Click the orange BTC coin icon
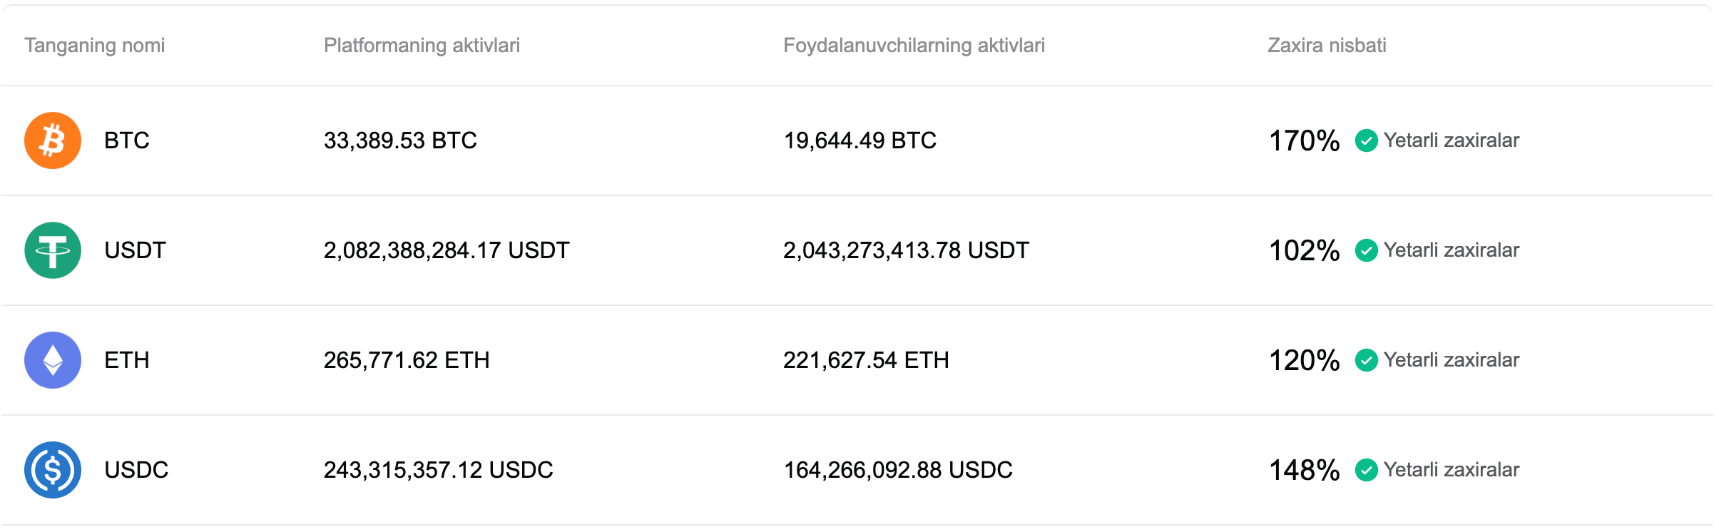Viewport: 1719px width, 532px height. coord(53,140)
